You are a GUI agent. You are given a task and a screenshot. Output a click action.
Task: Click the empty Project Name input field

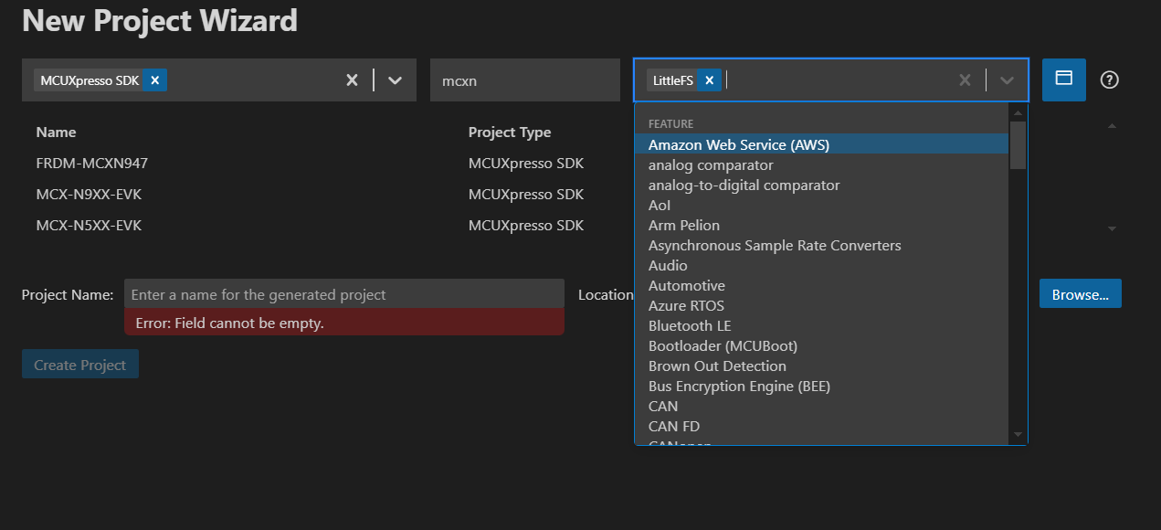point(345,293)
